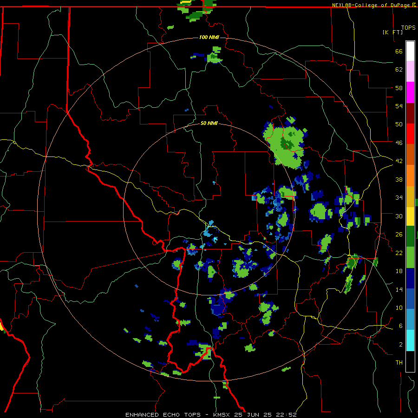Click the light green legend swatch
Viewport: 418px width, 418px height.
(410, 257)
